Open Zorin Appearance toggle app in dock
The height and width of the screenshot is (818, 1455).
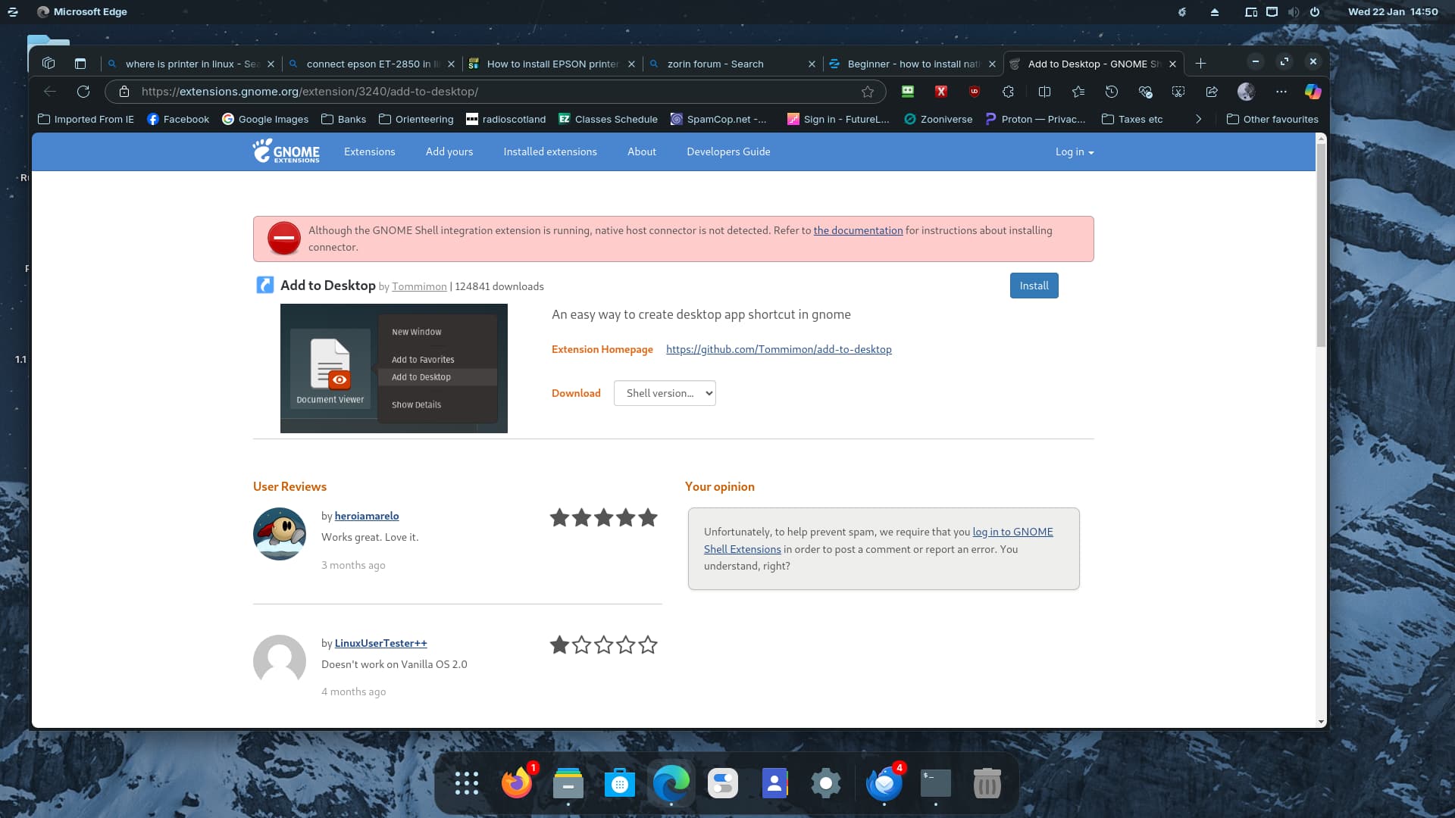click(x=723, y=783)
